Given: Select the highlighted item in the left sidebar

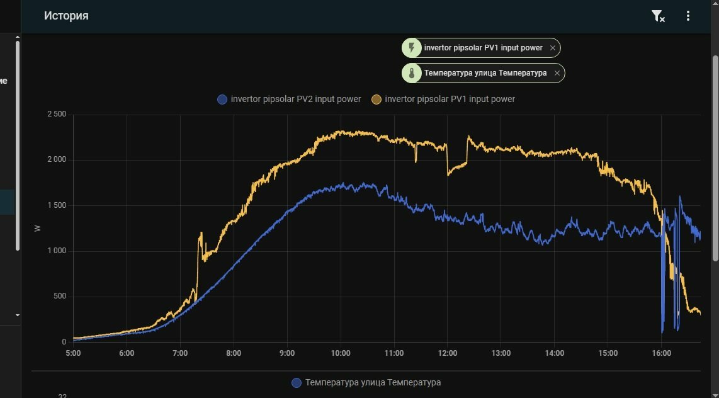Looking at the screenshot, I should [8, 202].
